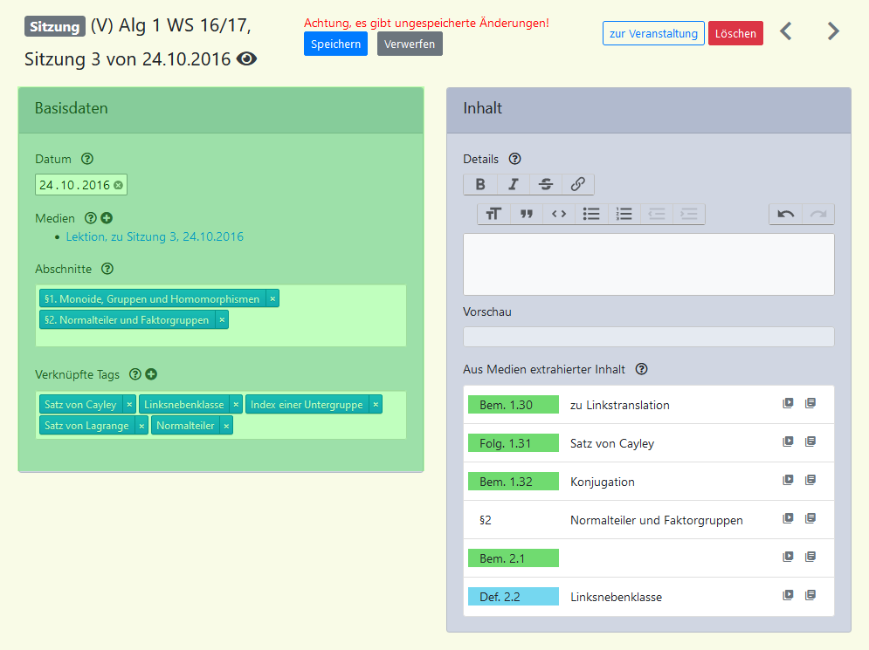Create a bulleted list in editor
The image size is (869, 650).
[x=591, y=214]
